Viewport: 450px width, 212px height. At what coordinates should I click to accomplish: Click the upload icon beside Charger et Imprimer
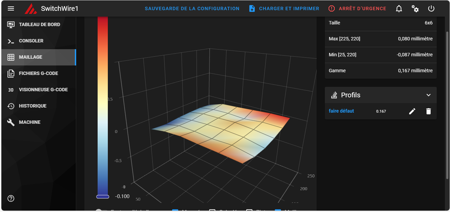252,8
